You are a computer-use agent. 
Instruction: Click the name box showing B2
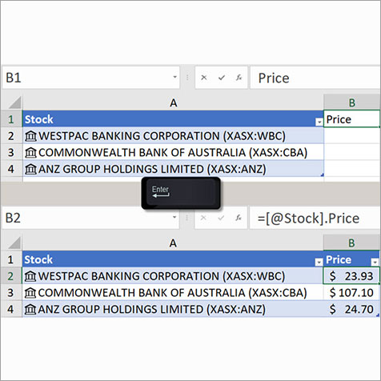[90, 218]
